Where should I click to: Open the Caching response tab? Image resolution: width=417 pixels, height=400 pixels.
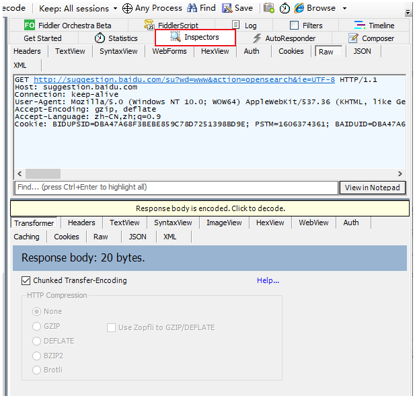coord(27,237)
